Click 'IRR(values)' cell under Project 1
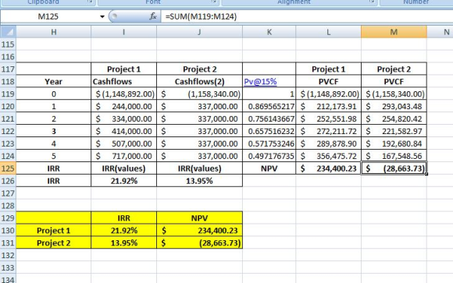Screen dimensions: 453x283 123,168
